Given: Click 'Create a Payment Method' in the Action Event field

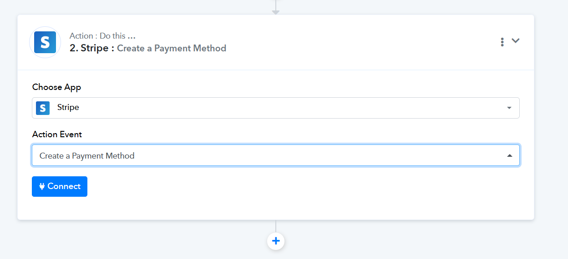Looking at the screenshot, I should (87, 156).
